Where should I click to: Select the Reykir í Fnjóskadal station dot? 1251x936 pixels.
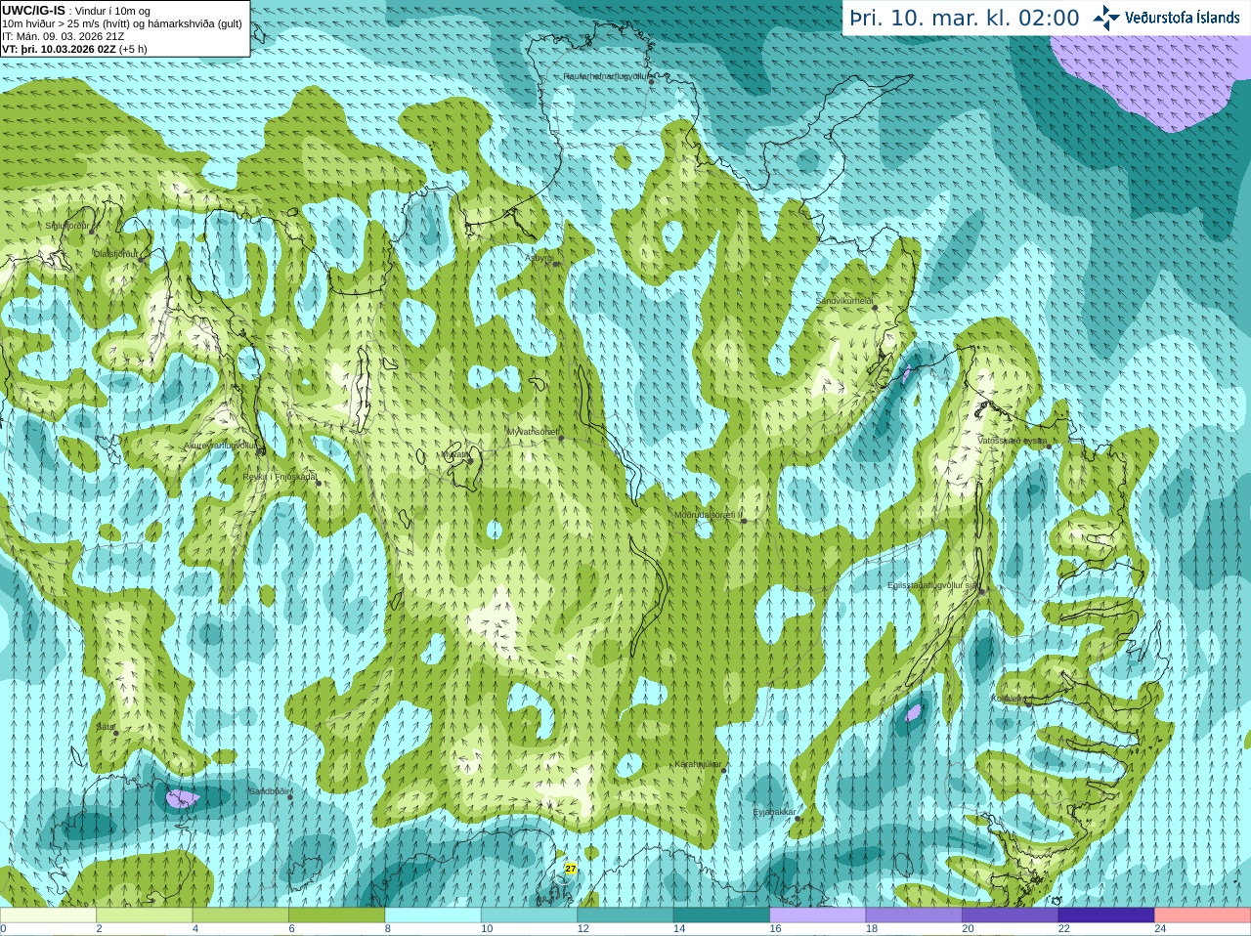pyautogui.click(x=319, y=483)
